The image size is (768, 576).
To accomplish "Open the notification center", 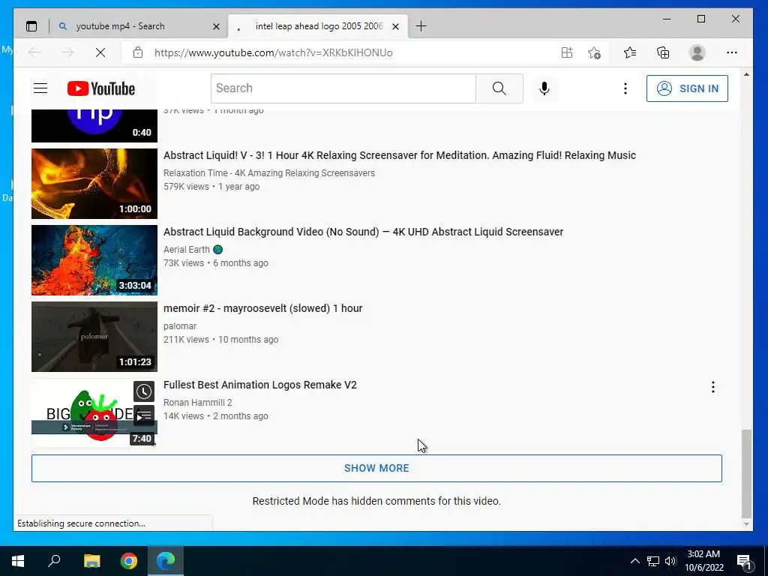I will tap(744, 561).
